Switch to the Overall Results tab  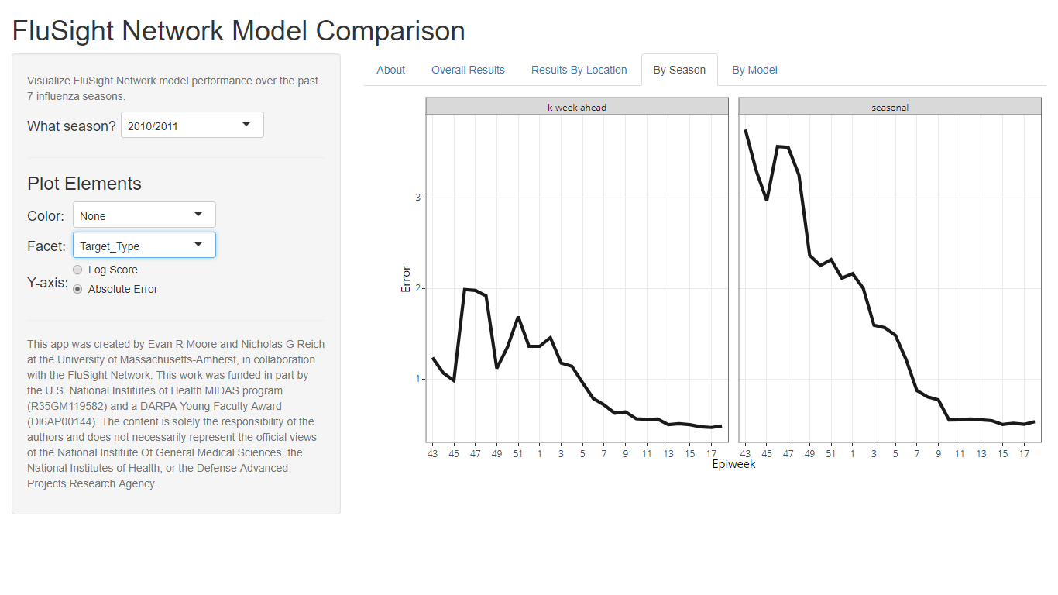tap(468, 70)
